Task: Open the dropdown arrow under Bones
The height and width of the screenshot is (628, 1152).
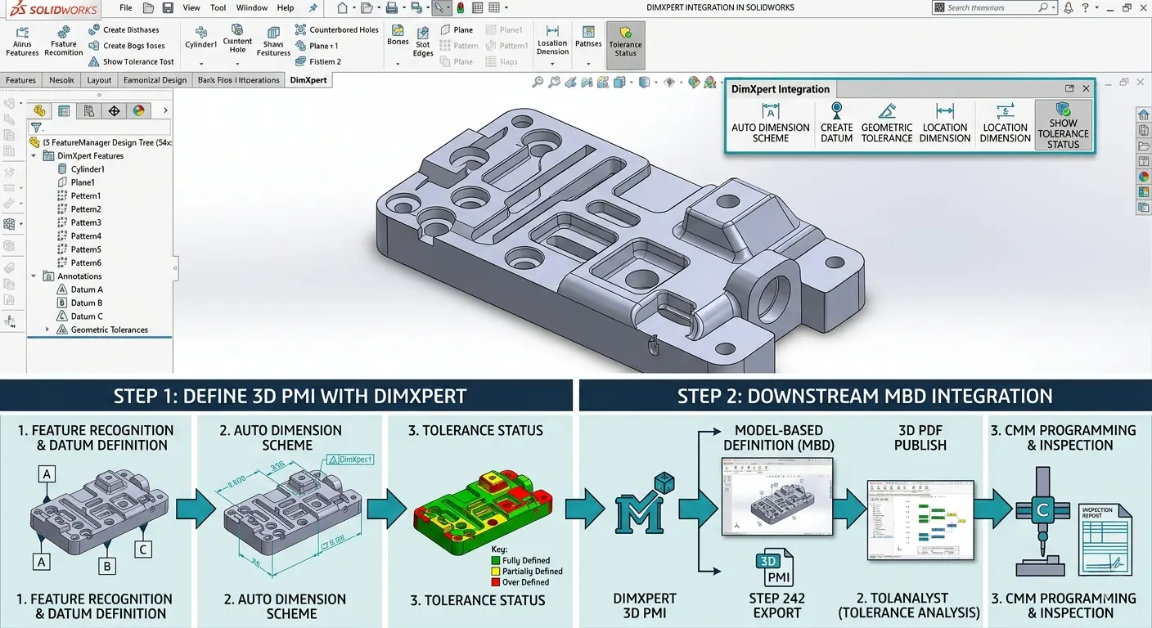Action: [398, 63]
